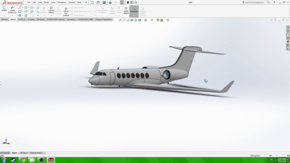Image resolution: width=290 pixels, height=163 pixels.
Task: Select the Ellipse sketch tool
Action: click(x=32, y=11)
